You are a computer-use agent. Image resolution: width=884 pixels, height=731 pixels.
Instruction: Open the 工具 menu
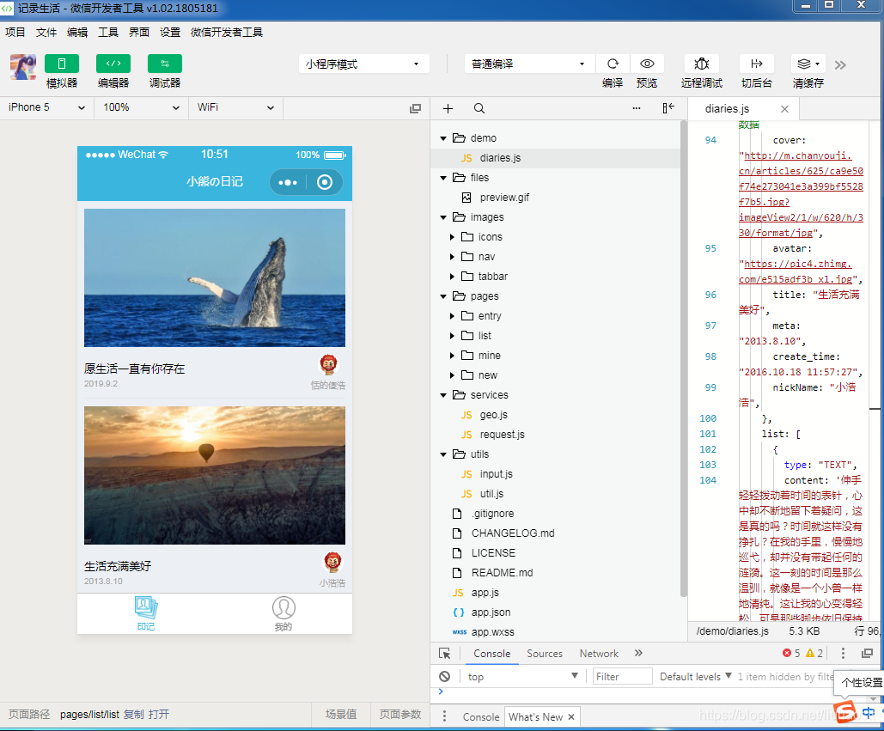tap(108, 32)
